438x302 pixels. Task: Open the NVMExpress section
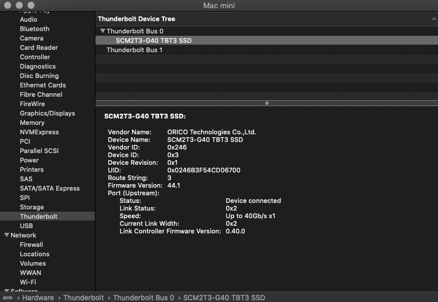[x=39, y=132]
